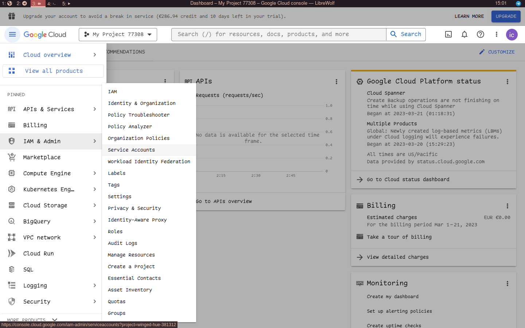Click the hamburger navigation menu icon
Image resolution: width=525 pixels, height=328 pixels.
(x=12, y=34)
